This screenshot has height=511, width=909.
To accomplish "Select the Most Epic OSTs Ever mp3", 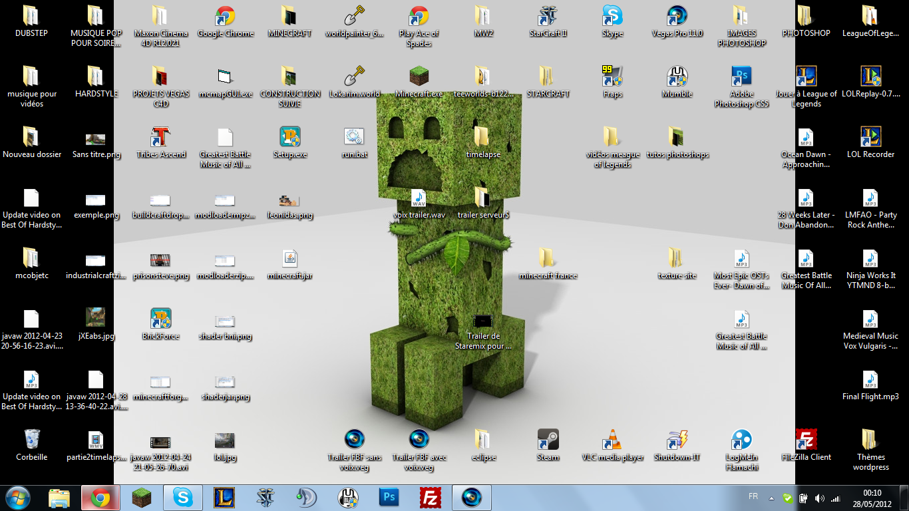I will tap(741, 269).
